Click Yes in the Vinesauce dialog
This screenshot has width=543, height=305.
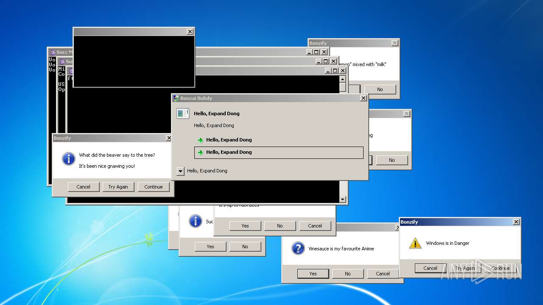(x=313, y=274)
